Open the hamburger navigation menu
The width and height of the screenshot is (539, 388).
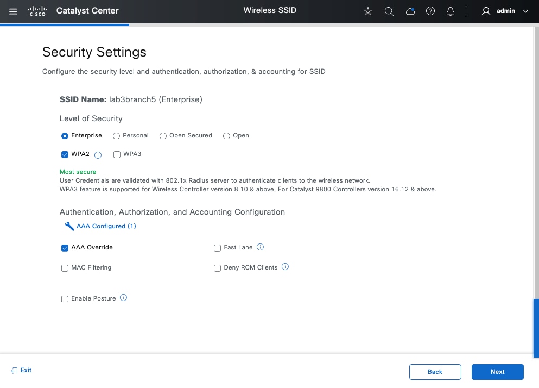tap(14, 11)
